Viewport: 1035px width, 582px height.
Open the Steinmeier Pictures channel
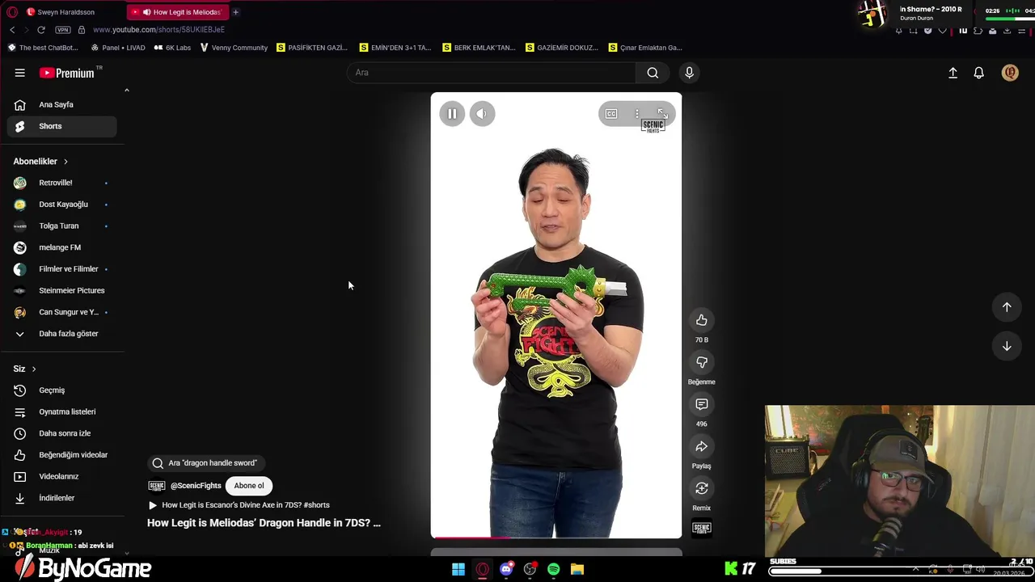[61, 291]
